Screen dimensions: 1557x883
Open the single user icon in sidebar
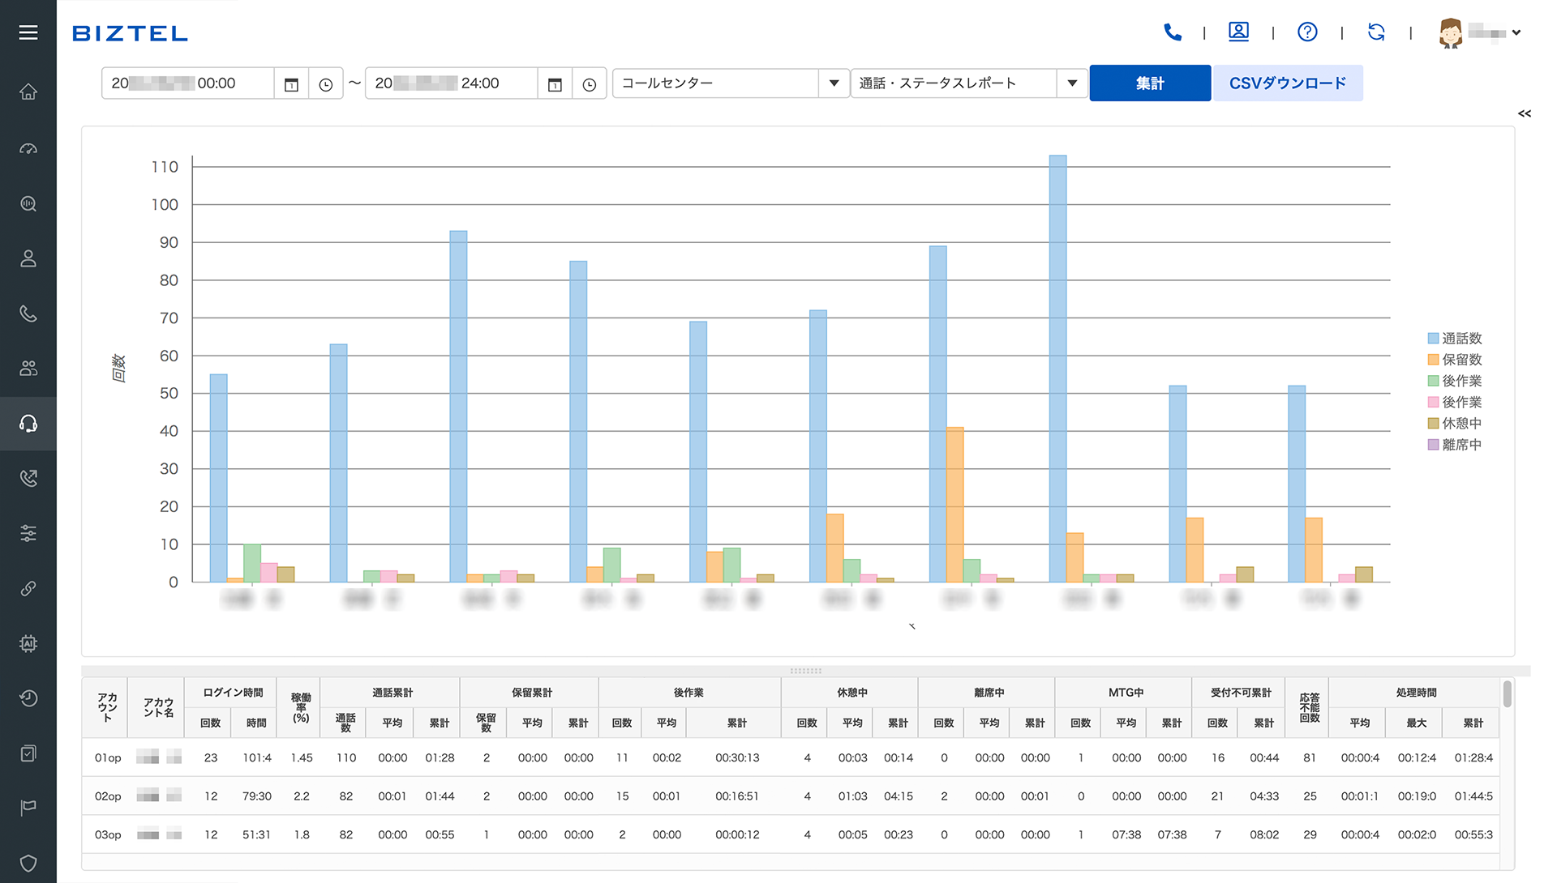pyautogui.click(x=28, y=258)
